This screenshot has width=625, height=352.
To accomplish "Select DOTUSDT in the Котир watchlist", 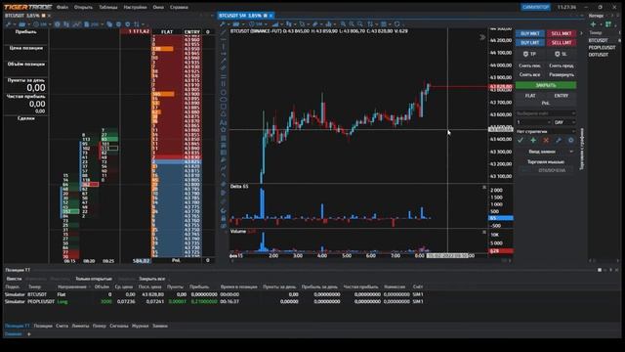I will point(599,55).
